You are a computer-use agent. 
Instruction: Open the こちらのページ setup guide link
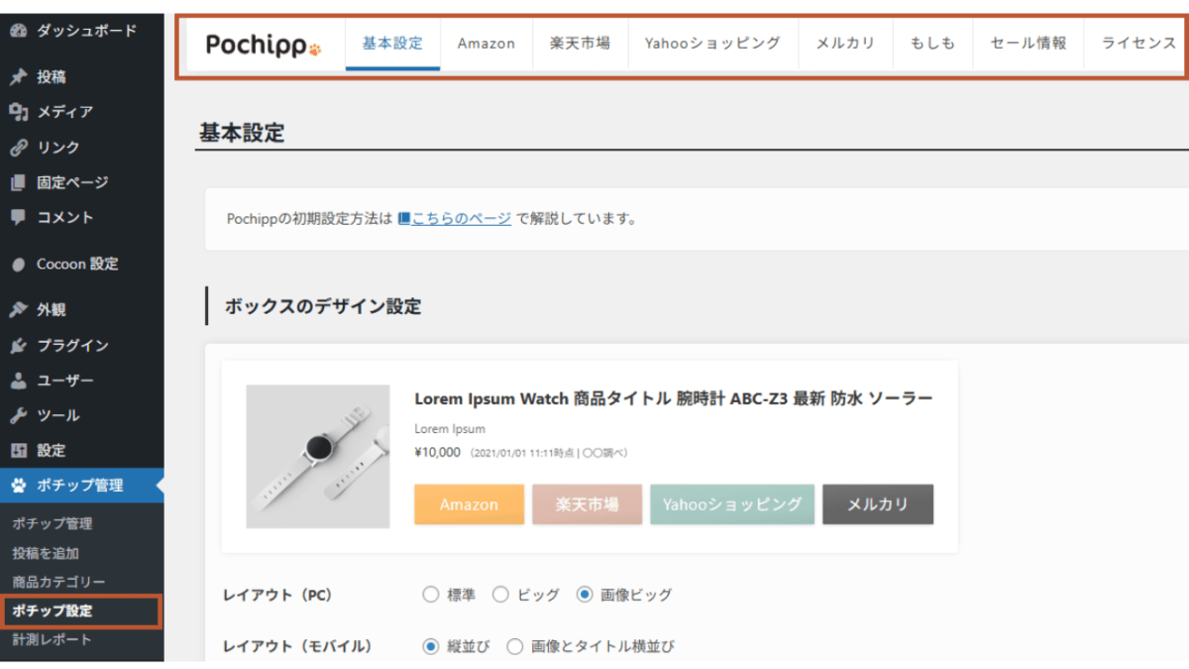[x=461, y=218]
